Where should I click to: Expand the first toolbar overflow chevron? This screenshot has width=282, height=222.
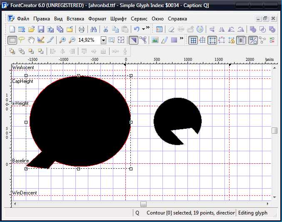pyautogui.click(x=148, y=27)
